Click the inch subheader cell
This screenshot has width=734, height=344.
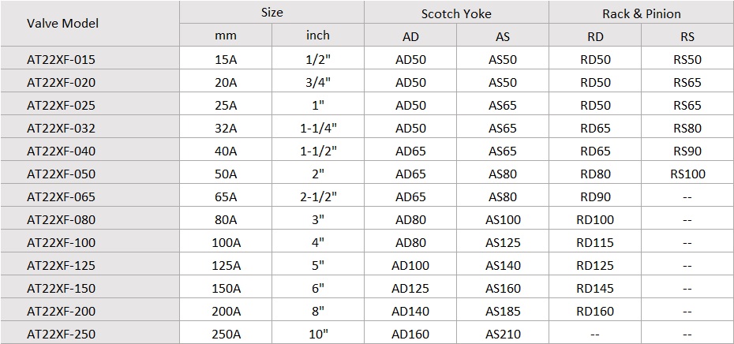pos(318,35)
